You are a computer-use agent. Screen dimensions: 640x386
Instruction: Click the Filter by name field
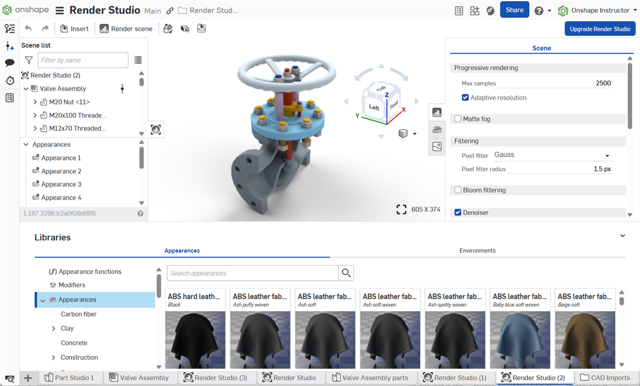tap(83, 60)
